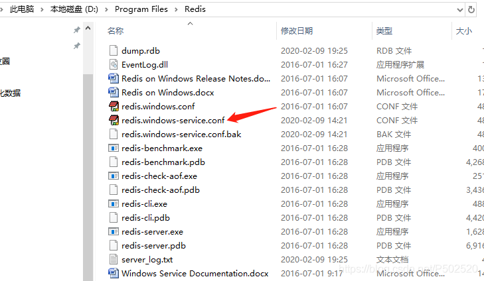Screen dimensions: 484x281
Task: Click the redis-cli.pdb file icon
Action: point(114,217)
